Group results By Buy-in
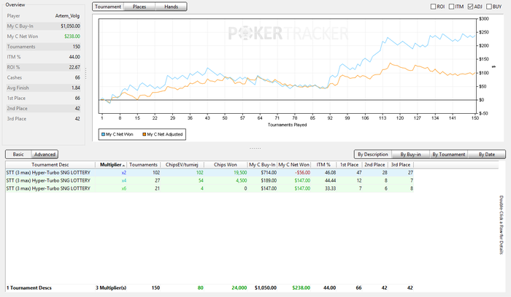The image size is (511, 297). pos(412,154)
